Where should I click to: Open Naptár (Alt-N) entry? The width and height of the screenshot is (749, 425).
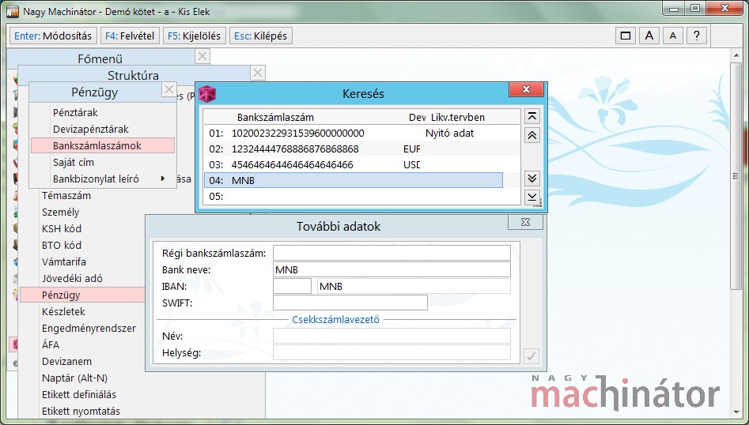coord(74,378)
